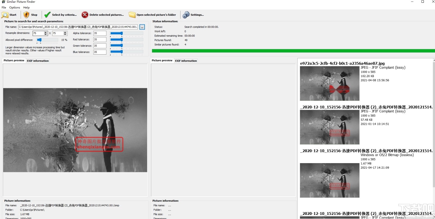
Task: Click the gear Settings icon
Action: pyautogui.click(x=186, y=15)
